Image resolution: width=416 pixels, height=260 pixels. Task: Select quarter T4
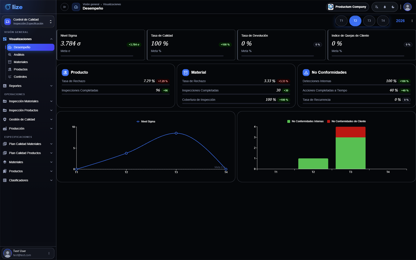pyautogui.click(x=383, y=21)
